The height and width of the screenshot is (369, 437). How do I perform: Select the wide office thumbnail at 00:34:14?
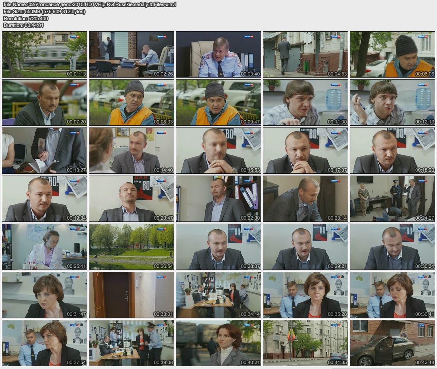pos(219,295)
